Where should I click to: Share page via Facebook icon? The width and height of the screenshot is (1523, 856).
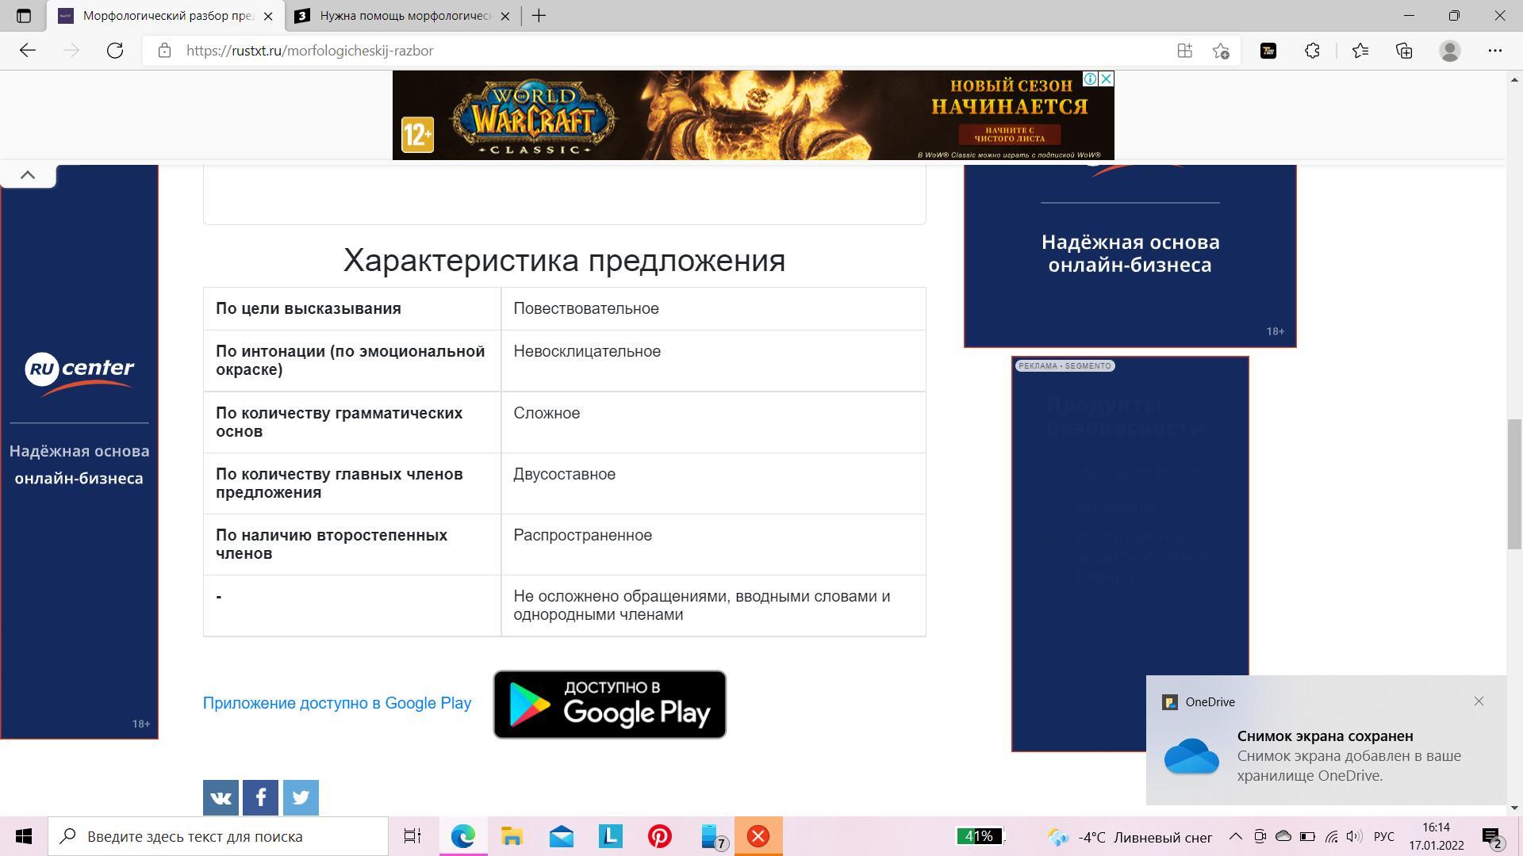tap(260, 797)
